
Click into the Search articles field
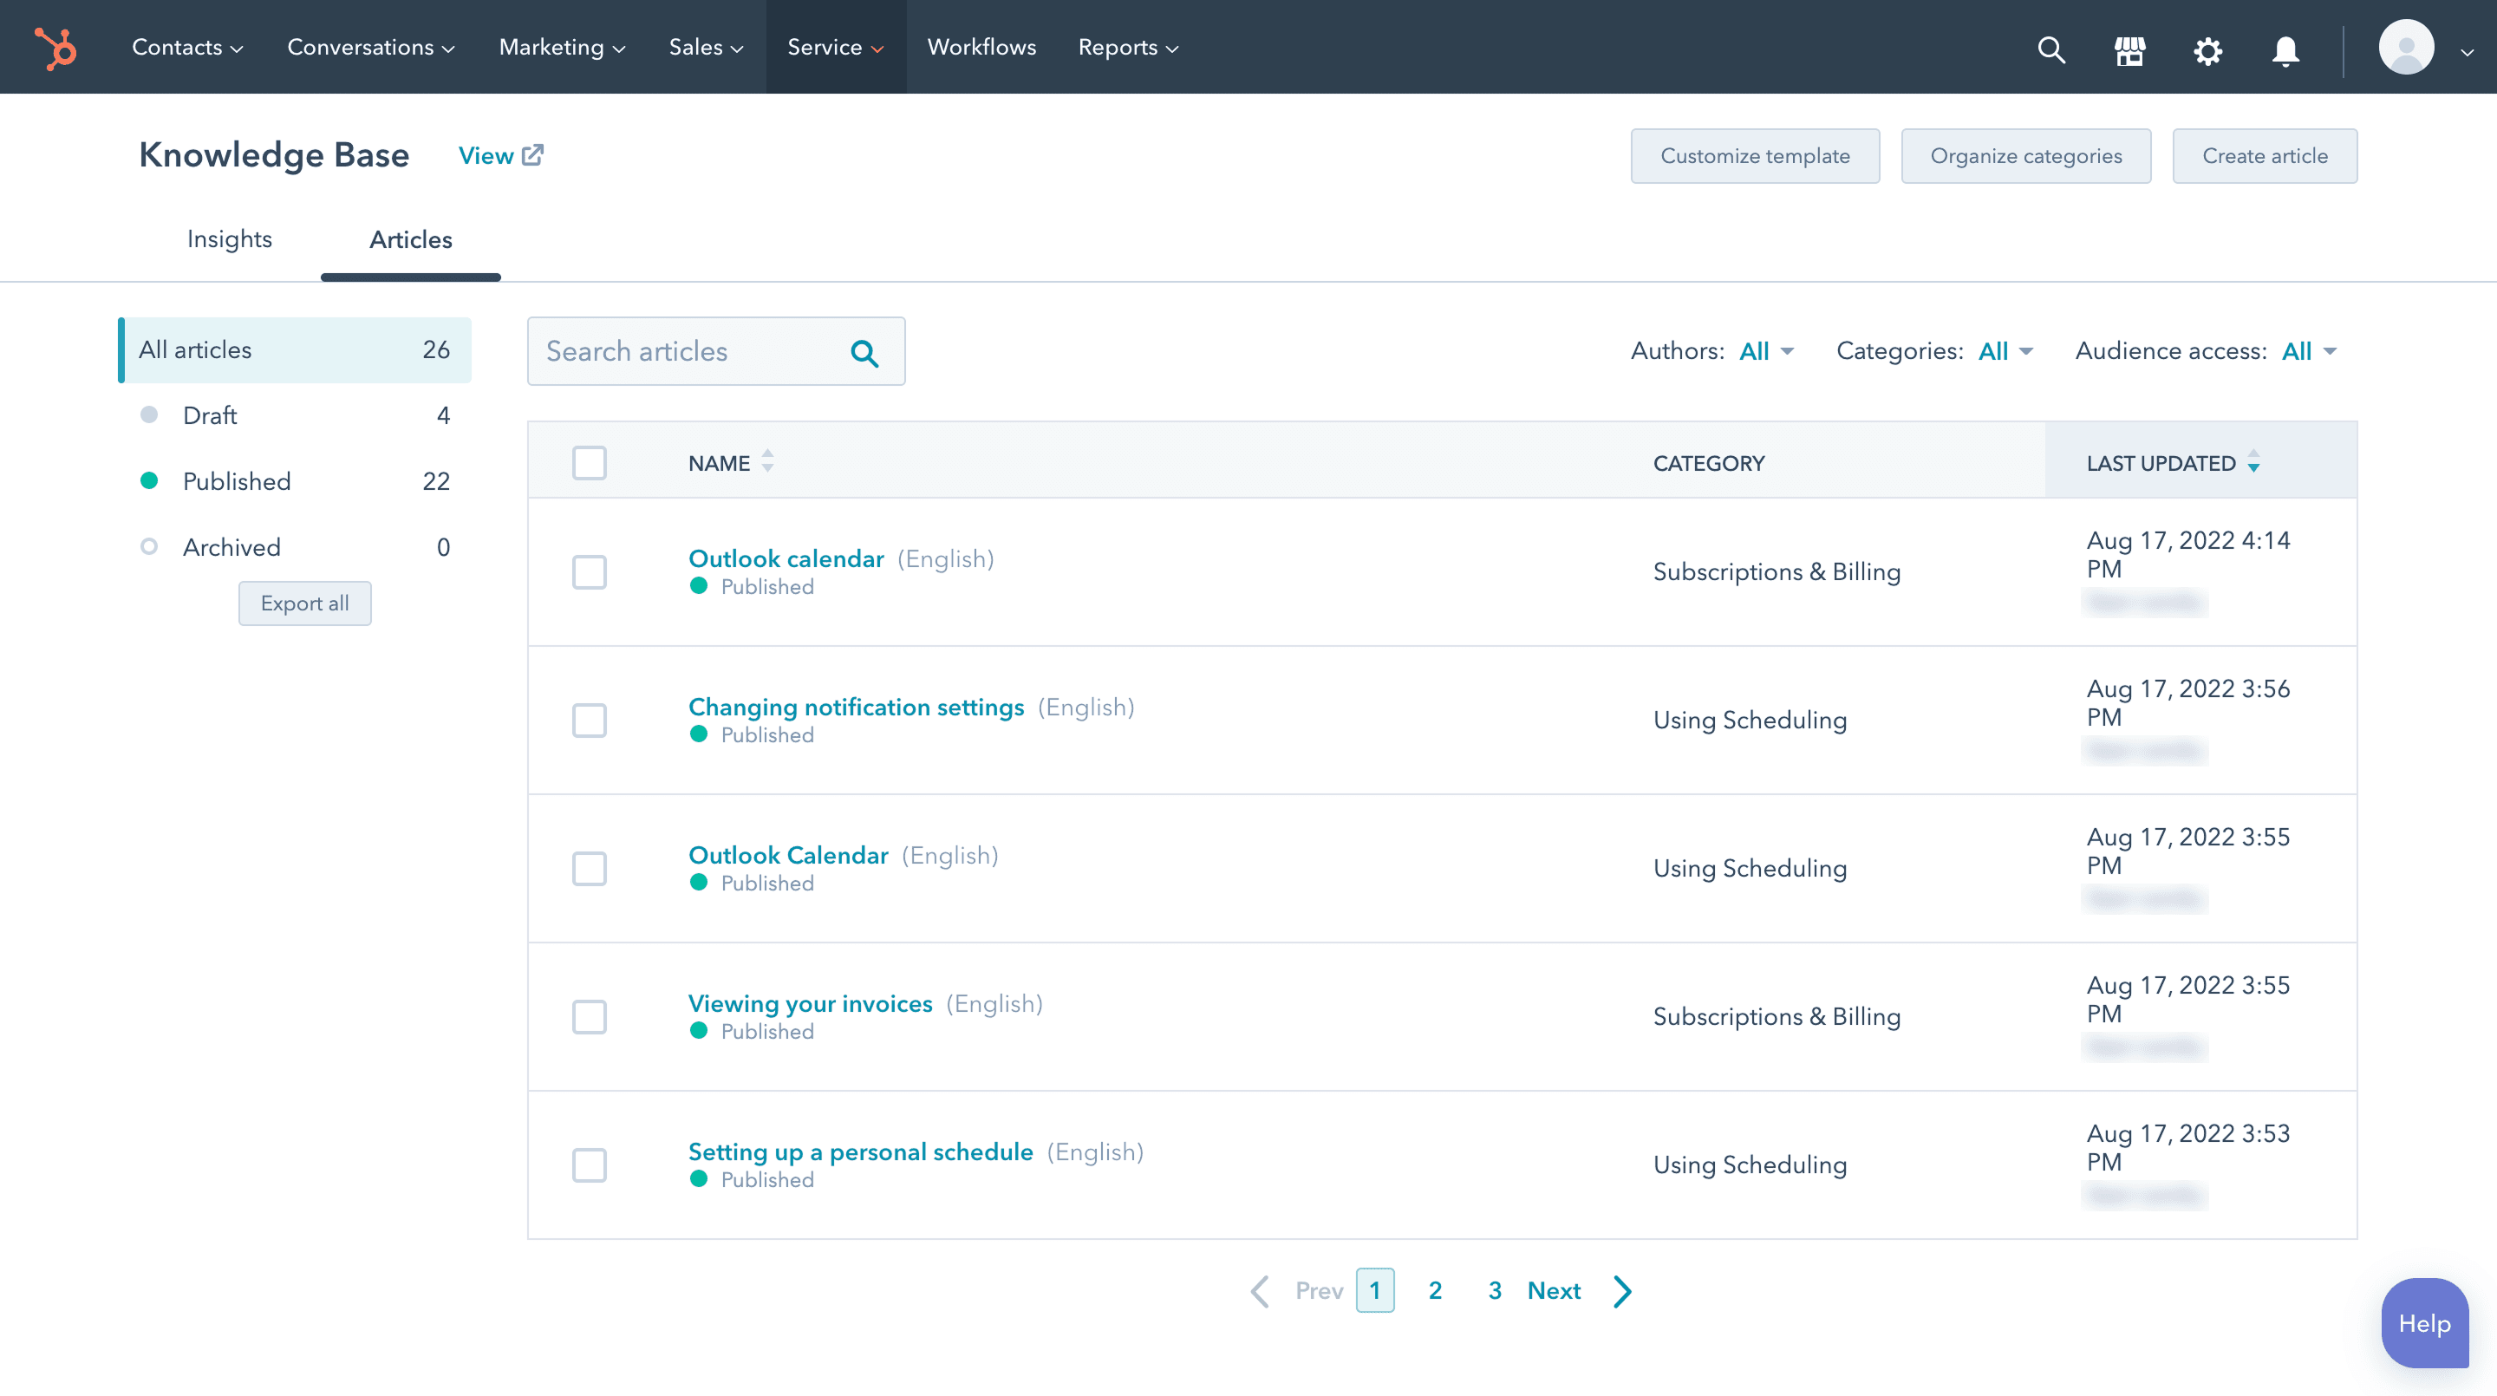715,351
